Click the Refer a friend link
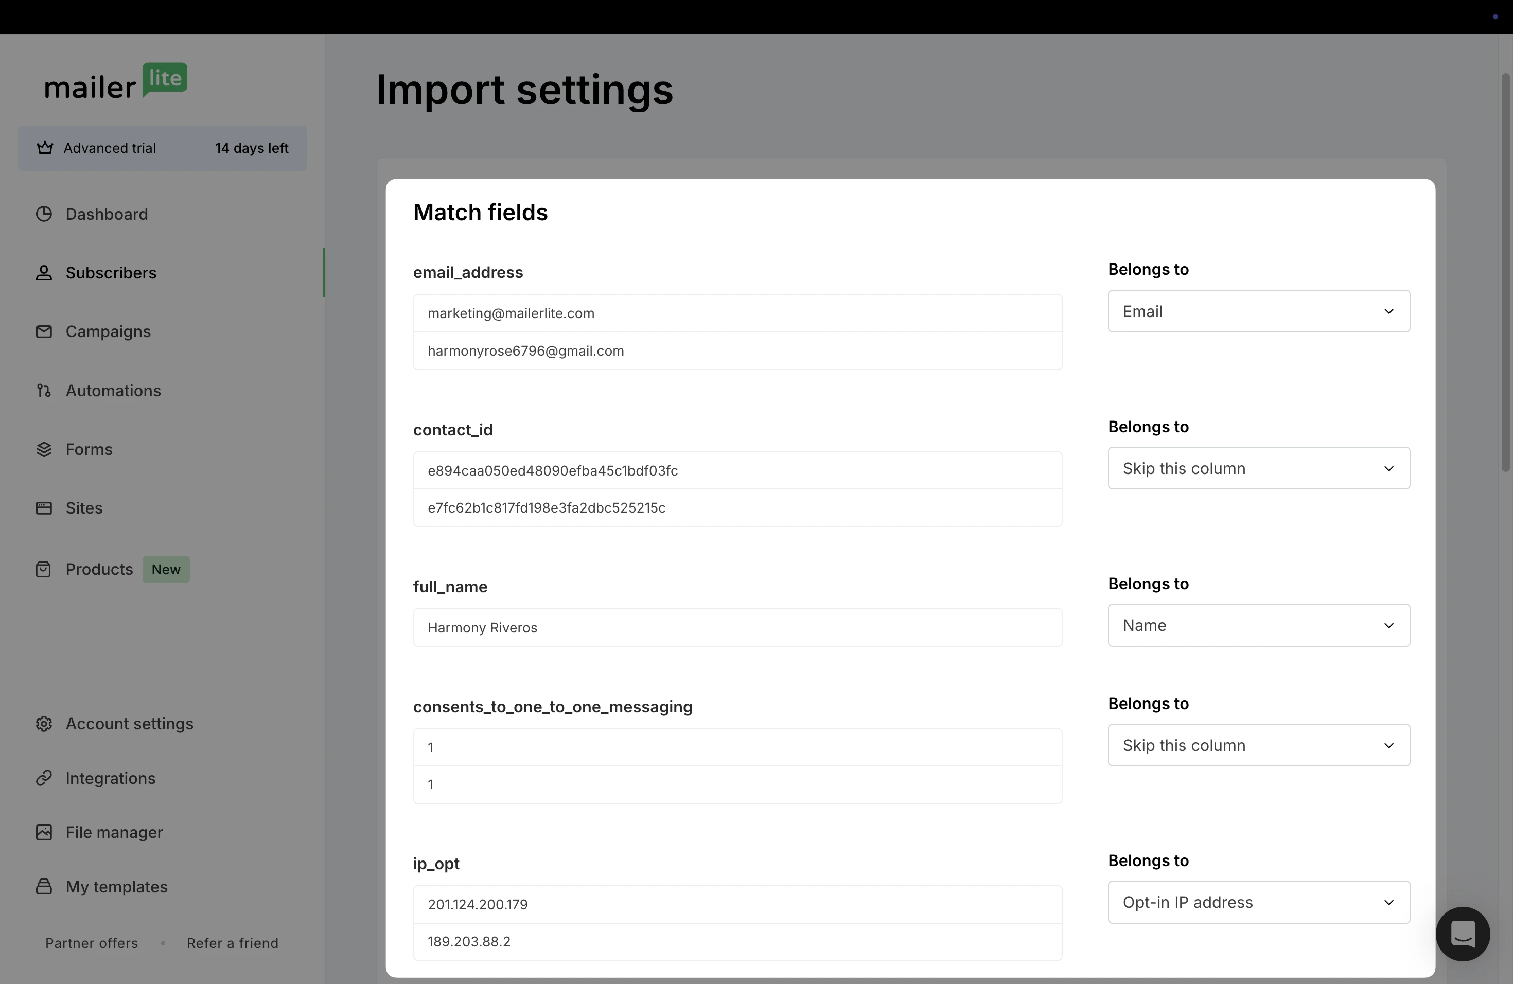 (x=233, y=943)
